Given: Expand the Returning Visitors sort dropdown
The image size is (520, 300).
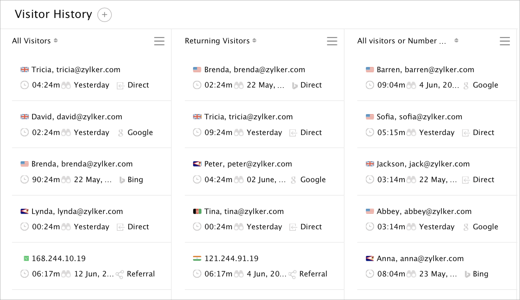Looking at the screenshot, I should click(x=254, y=40).
